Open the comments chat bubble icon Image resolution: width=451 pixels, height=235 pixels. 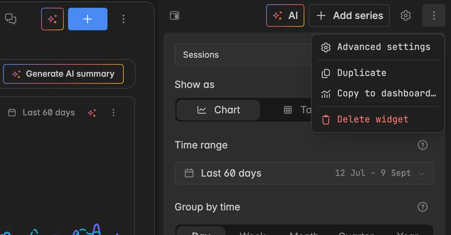tap(11, 19)
